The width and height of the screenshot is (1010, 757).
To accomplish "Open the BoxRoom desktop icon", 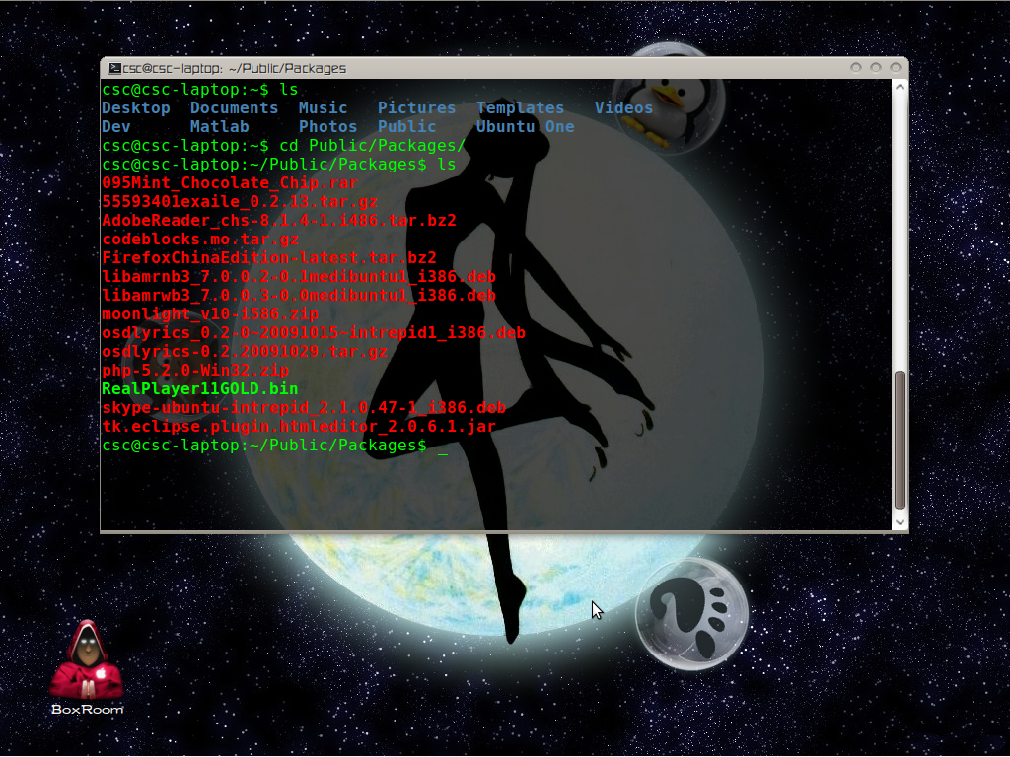I will pyautogui.click(x=87, y=667).
